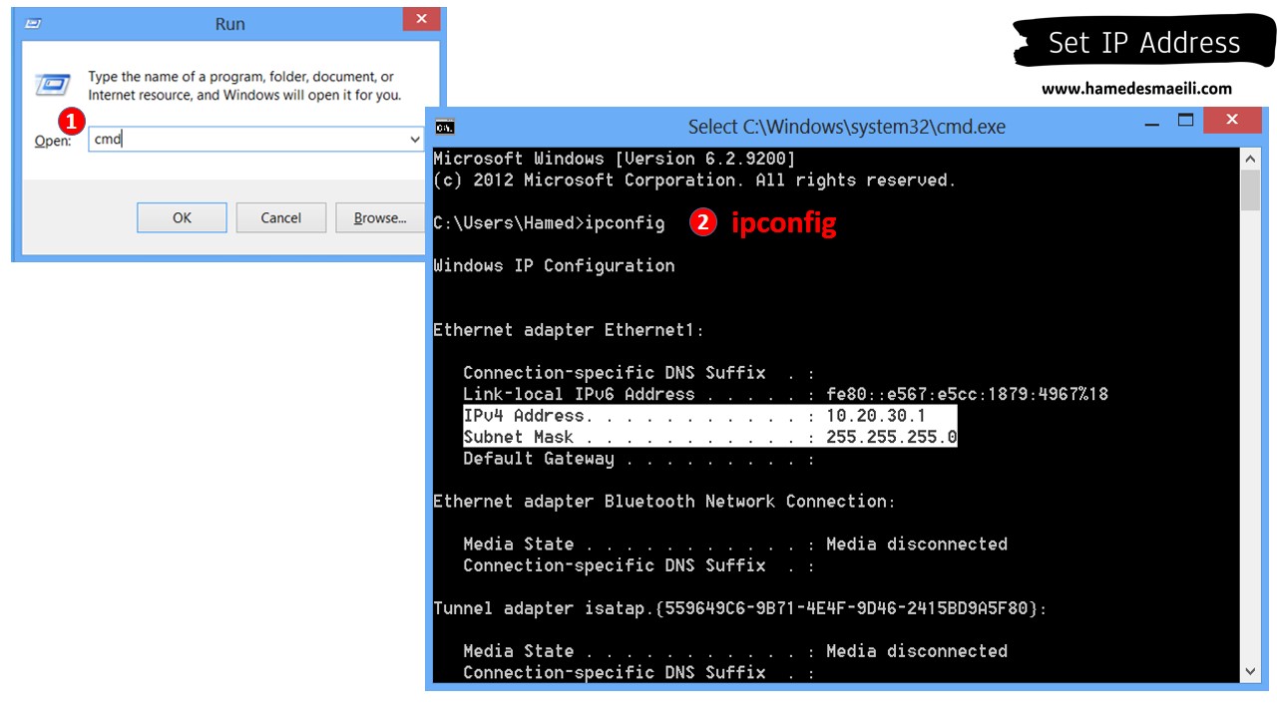Click the 10.20.30.1 IPv4 address value
The image size is (1277, 718).
(876, 416)
